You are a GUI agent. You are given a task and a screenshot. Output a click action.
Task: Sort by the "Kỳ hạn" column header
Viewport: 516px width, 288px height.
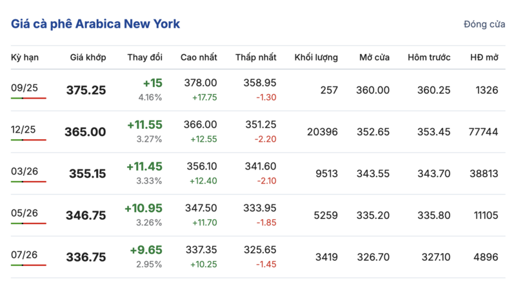click(x=25, y=57)
